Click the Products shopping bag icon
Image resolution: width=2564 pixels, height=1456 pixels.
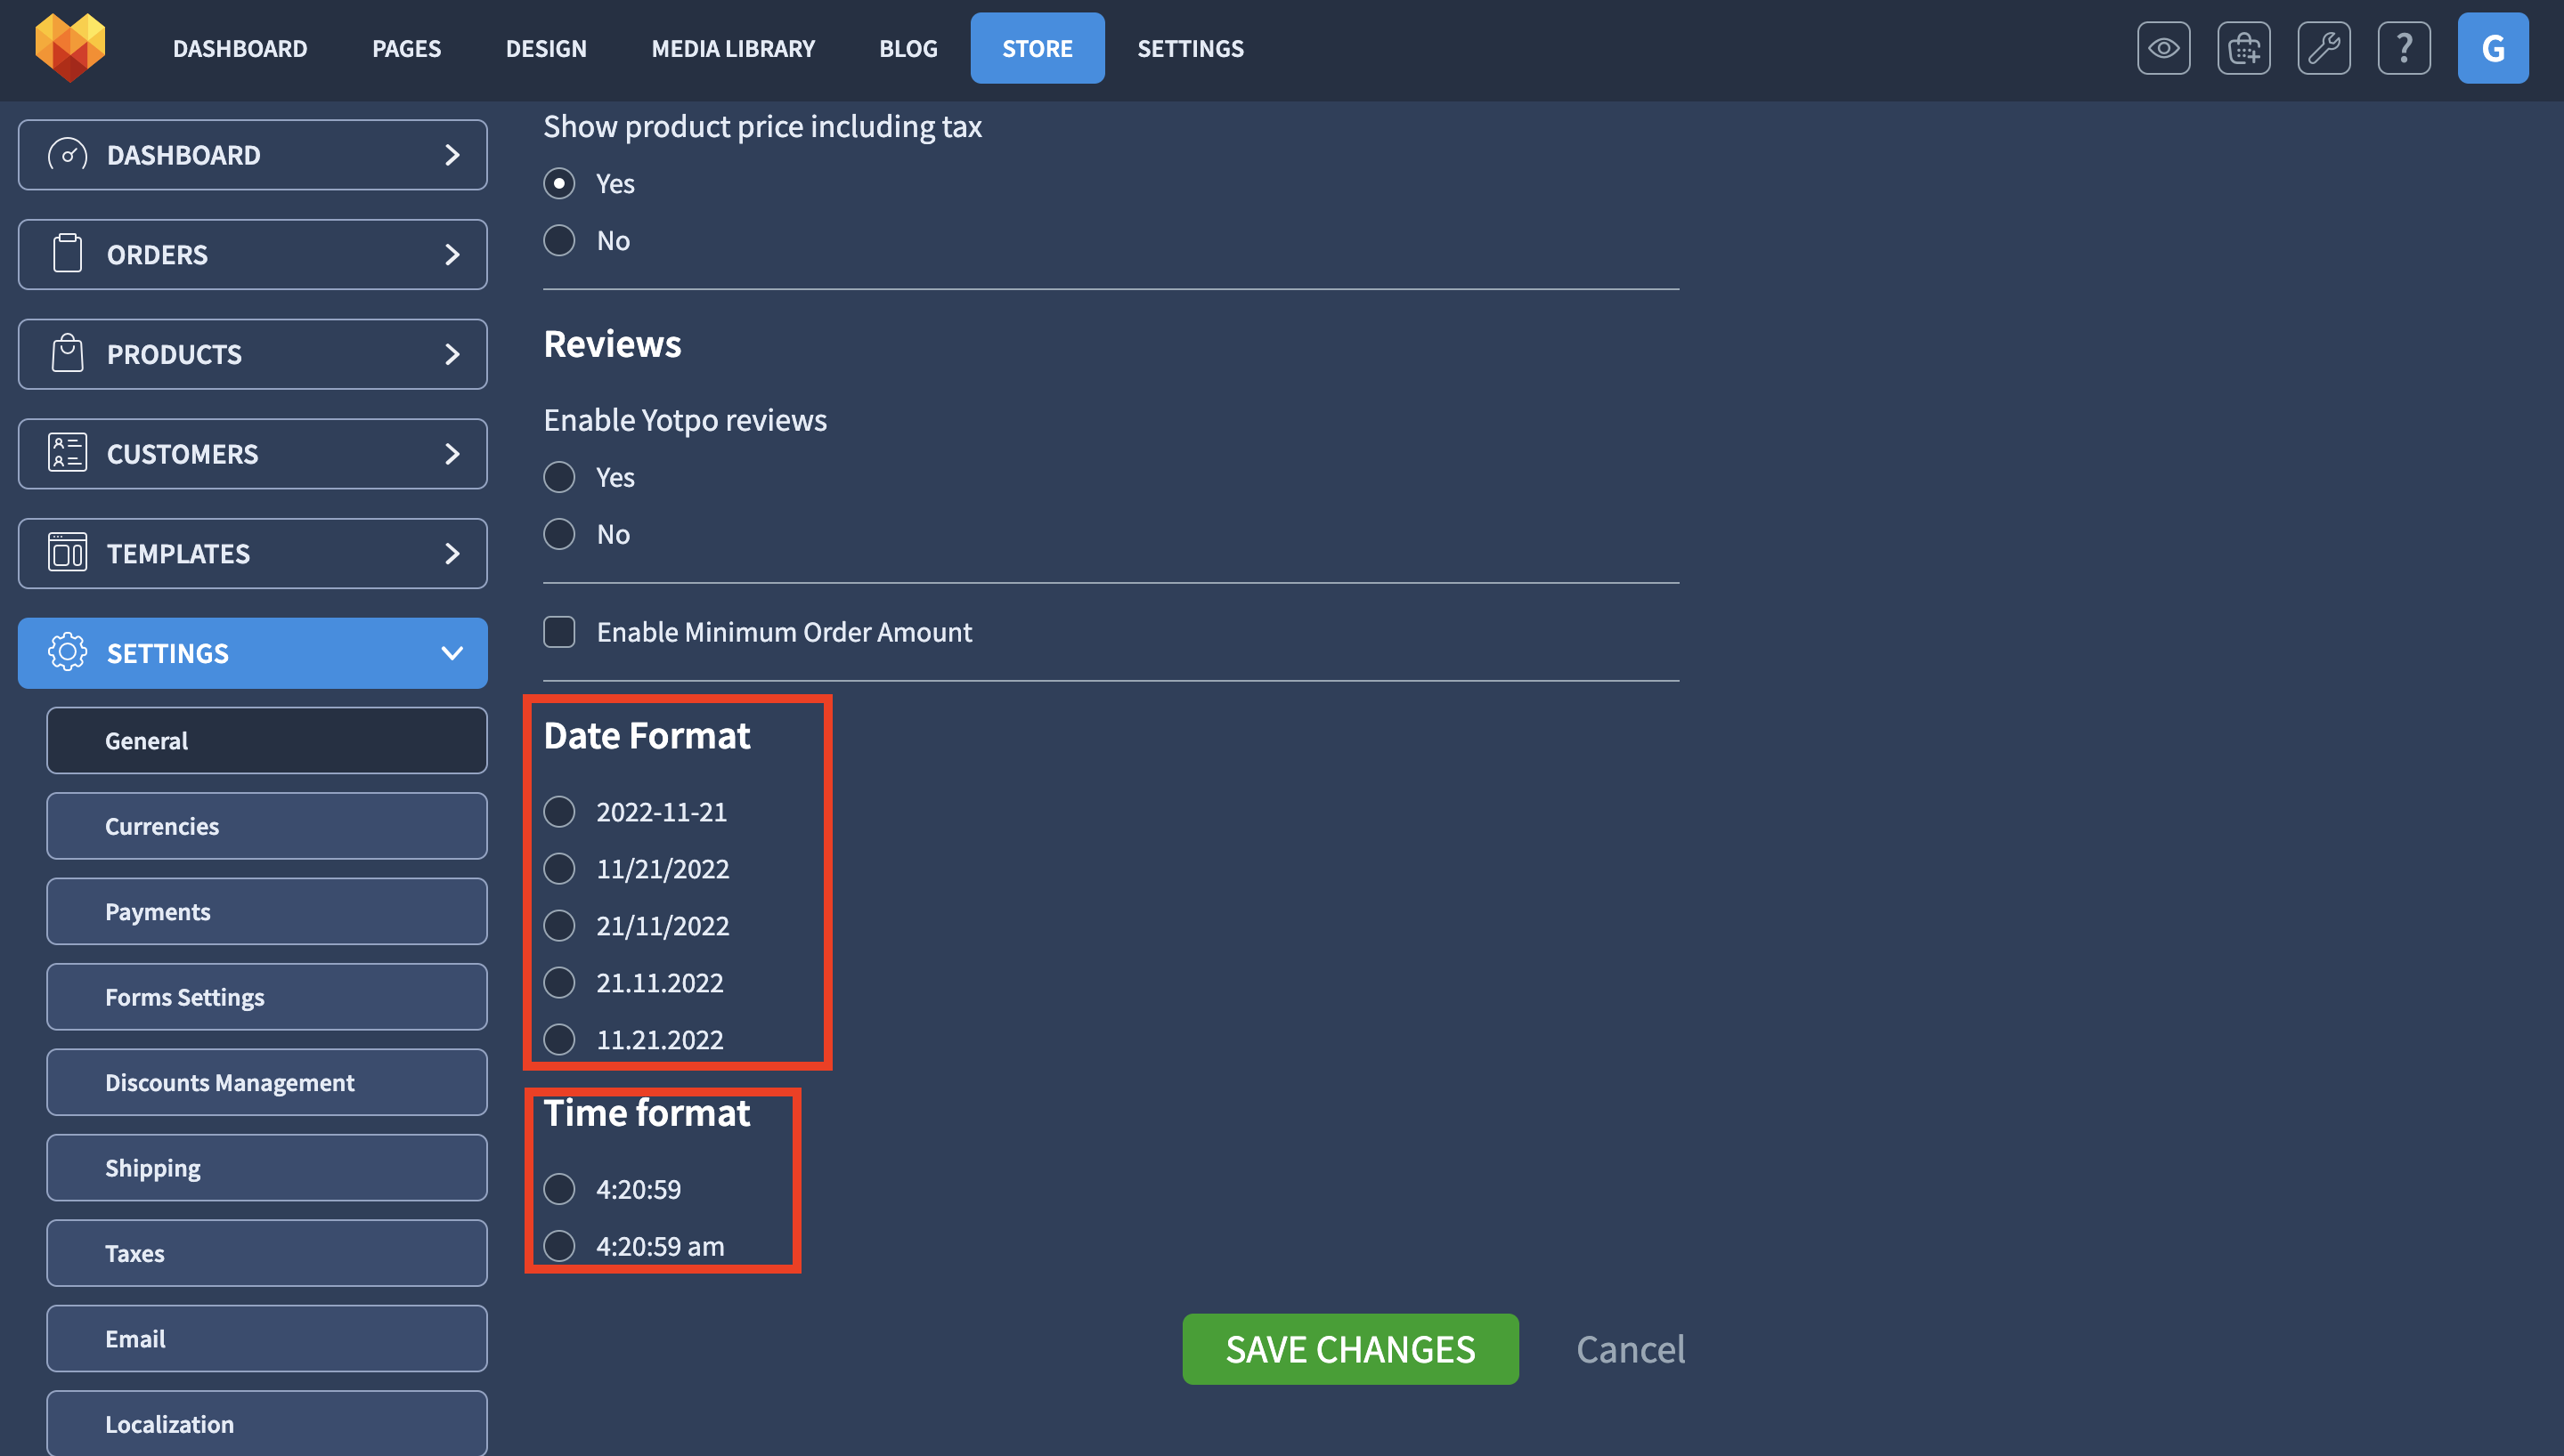pyautogui.click(x=67, y=354)
